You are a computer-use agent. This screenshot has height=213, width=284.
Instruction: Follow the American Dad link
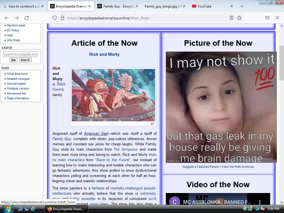click(96, 133)
